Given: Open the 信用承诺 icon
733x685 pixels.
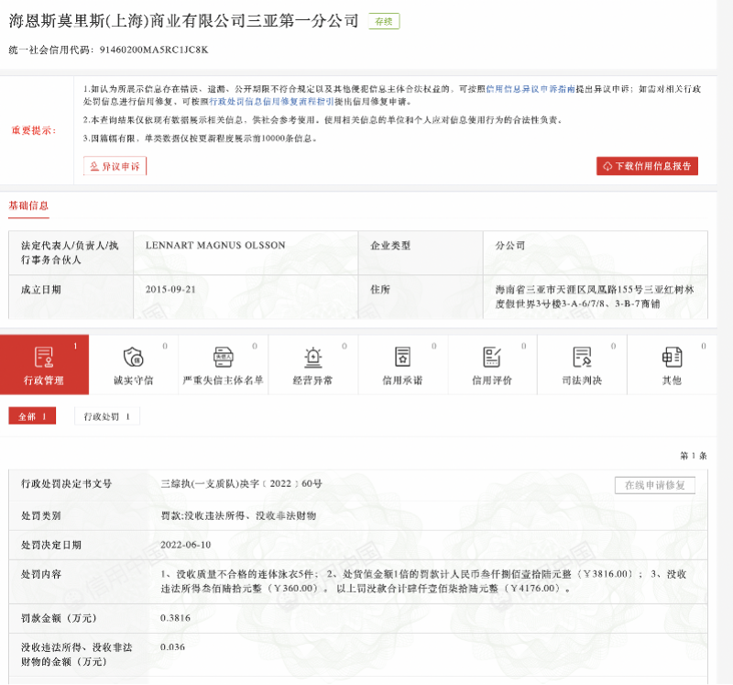Looking at the screenshot, I should tap(402, 358).
